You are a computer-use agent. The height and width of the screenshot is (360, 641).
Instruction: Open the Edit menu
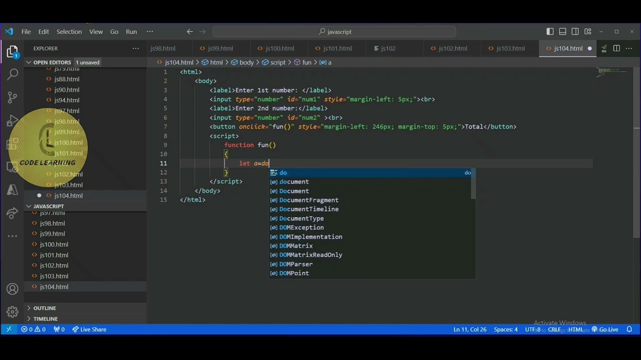point(44,31)
